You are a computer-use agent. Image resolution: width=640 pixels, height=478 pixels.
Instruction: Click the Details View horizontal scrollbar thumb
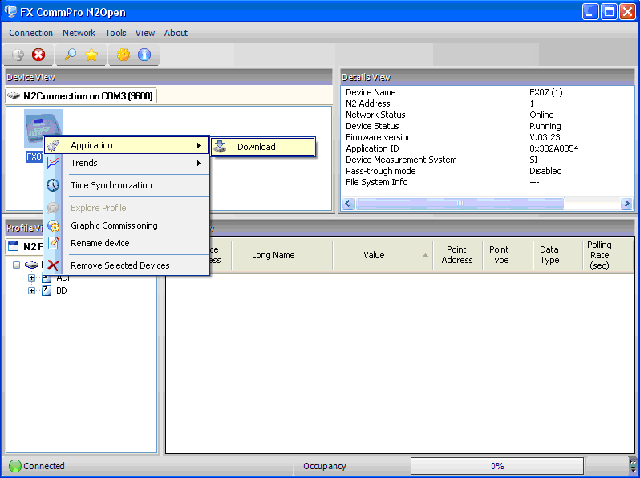click(460, 203)
